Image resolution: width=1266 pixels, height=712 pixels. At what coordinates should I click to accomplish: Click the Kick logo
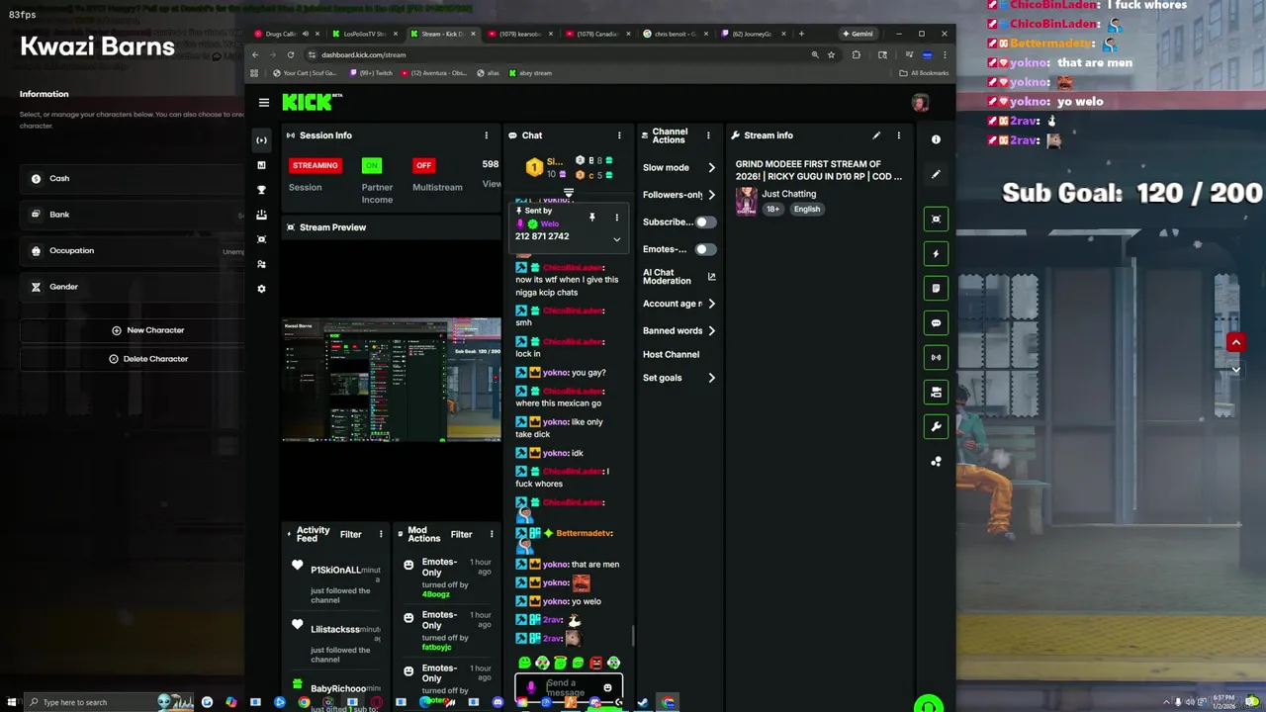click(x=310, y=102)
